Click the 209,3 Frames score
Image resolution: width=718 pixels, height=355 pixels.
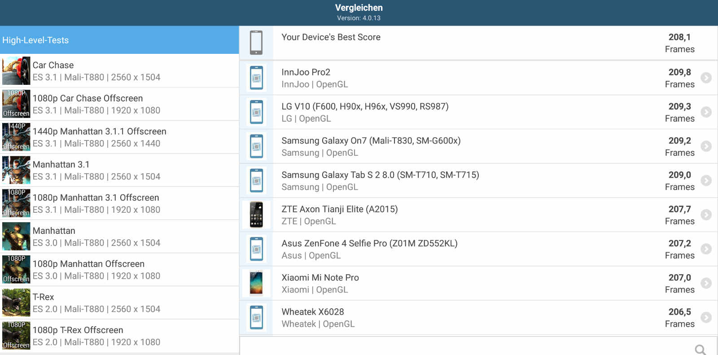679,112
